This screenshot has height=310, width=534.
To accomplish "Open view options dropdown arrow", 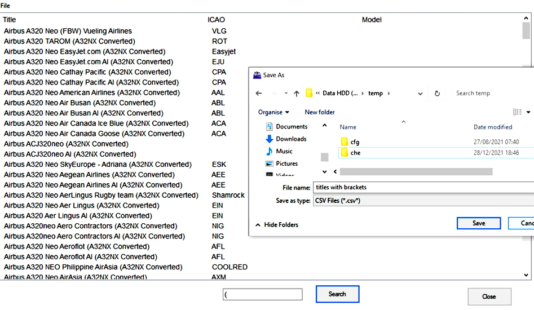I will coord(528,112).
